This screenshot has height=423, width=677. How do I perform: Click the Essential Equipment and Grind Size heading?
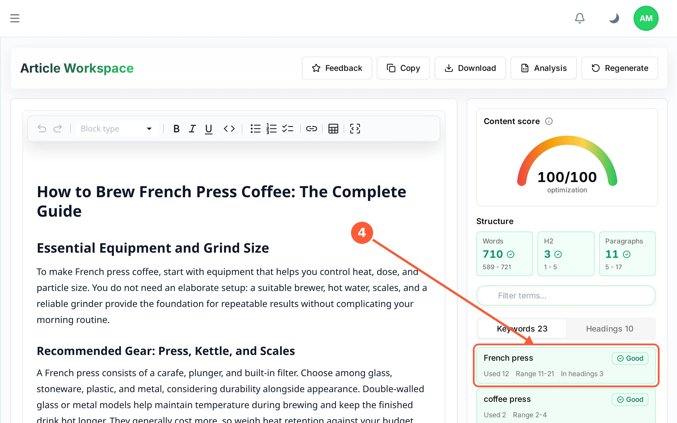coord(153,248)
